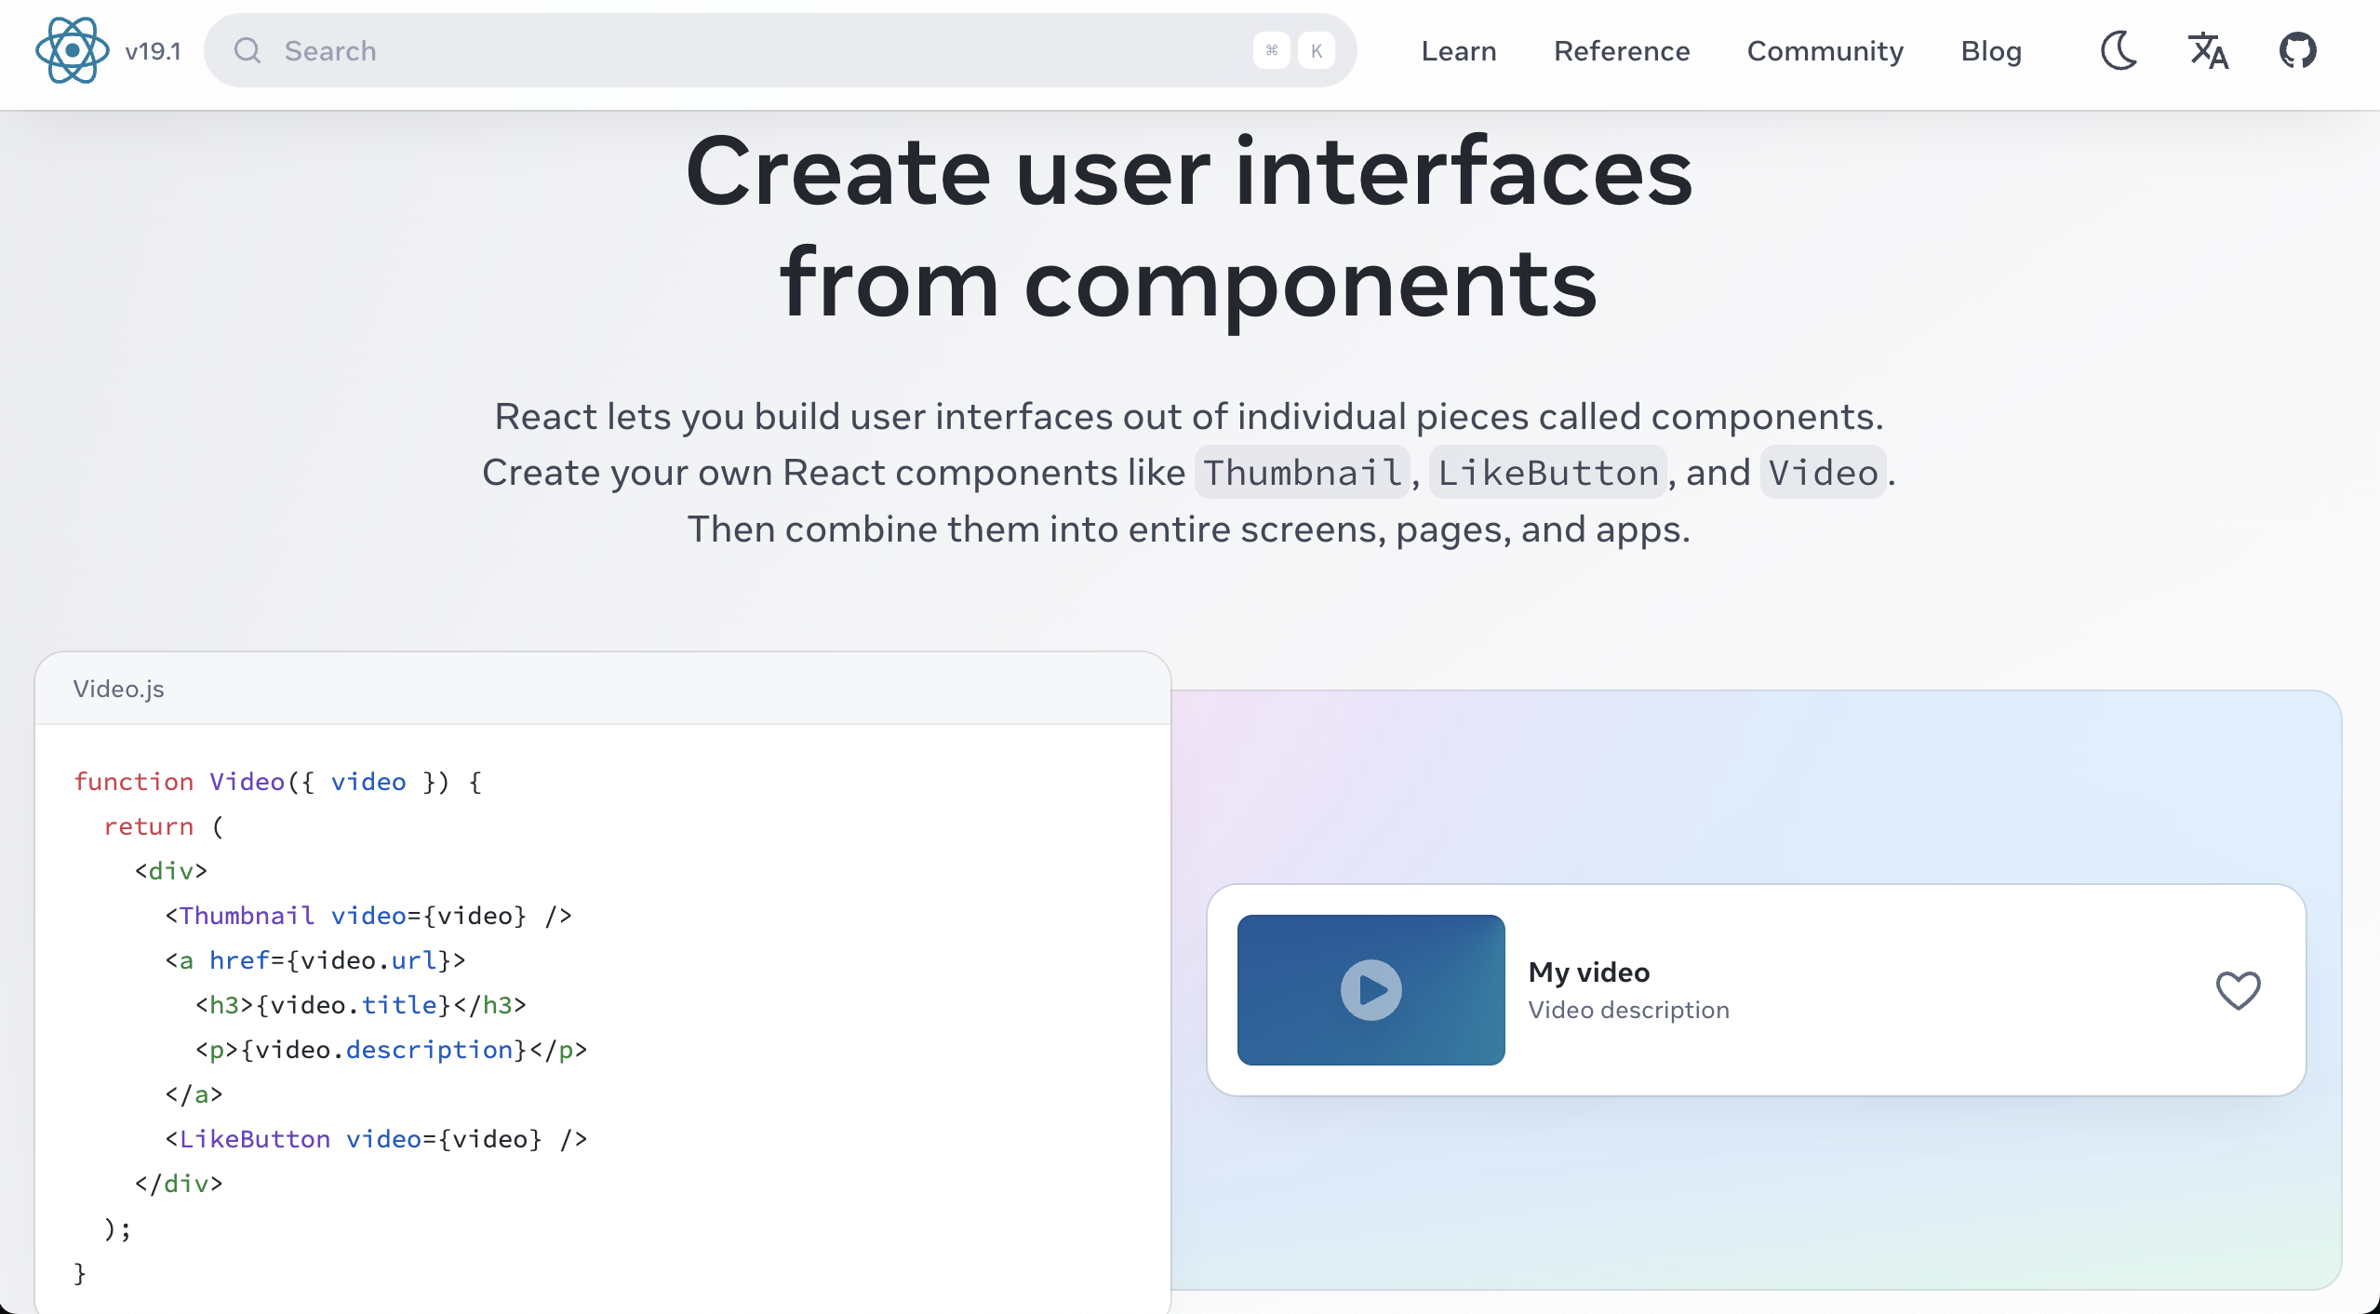Go to the Community page
Image resolution: width=2380 pixels, height=1314 pixels.
point(1825,50)
